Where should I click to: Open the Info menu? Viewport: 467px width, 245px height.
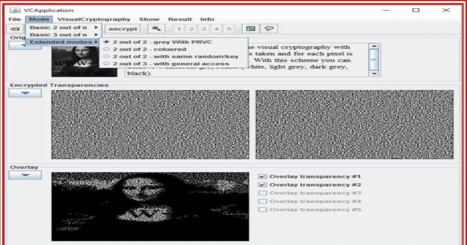[207, 19]
